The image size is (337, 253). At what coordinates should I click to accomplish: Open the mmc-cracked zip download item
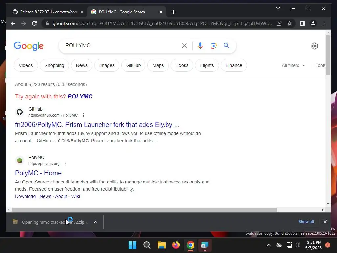coord(50,222)
